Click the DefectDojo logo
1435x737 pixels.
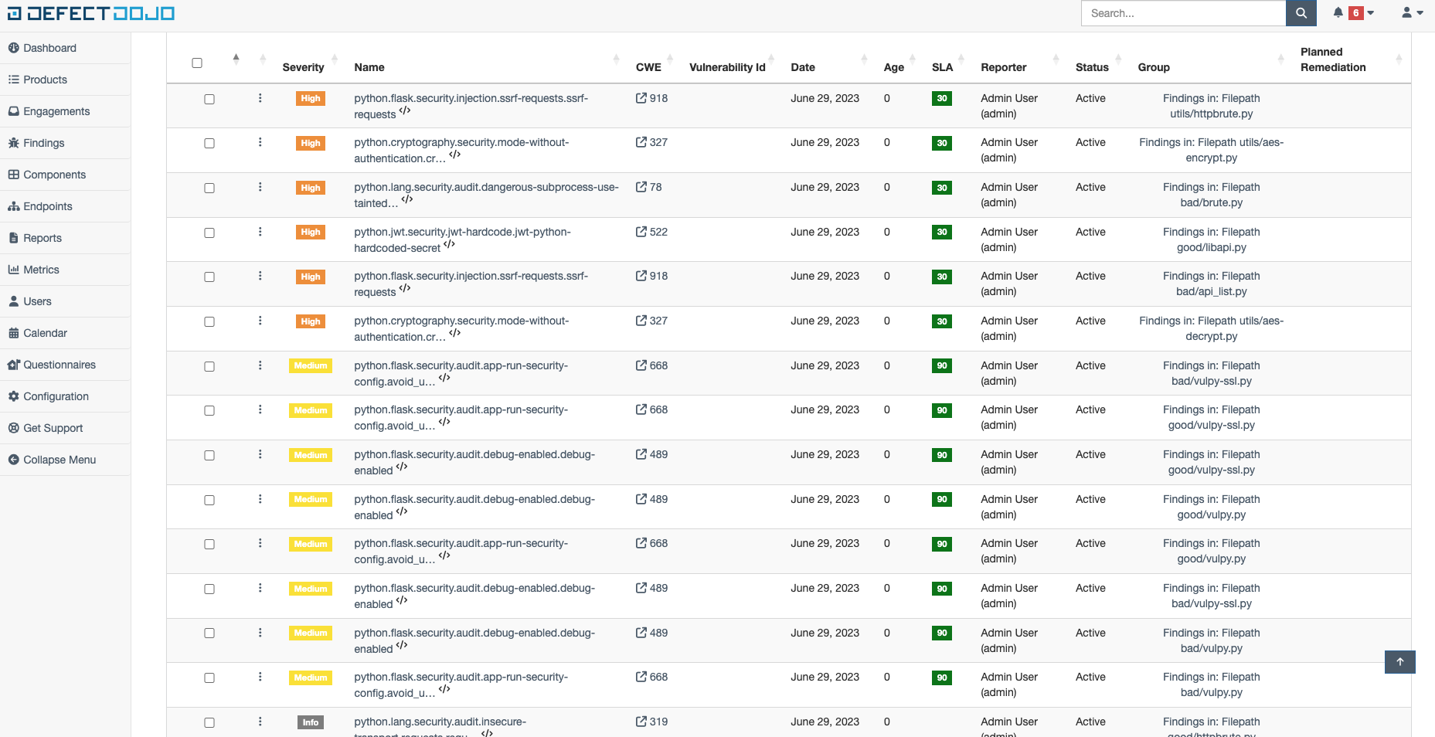pyautogui.click(x=91, y=13)
